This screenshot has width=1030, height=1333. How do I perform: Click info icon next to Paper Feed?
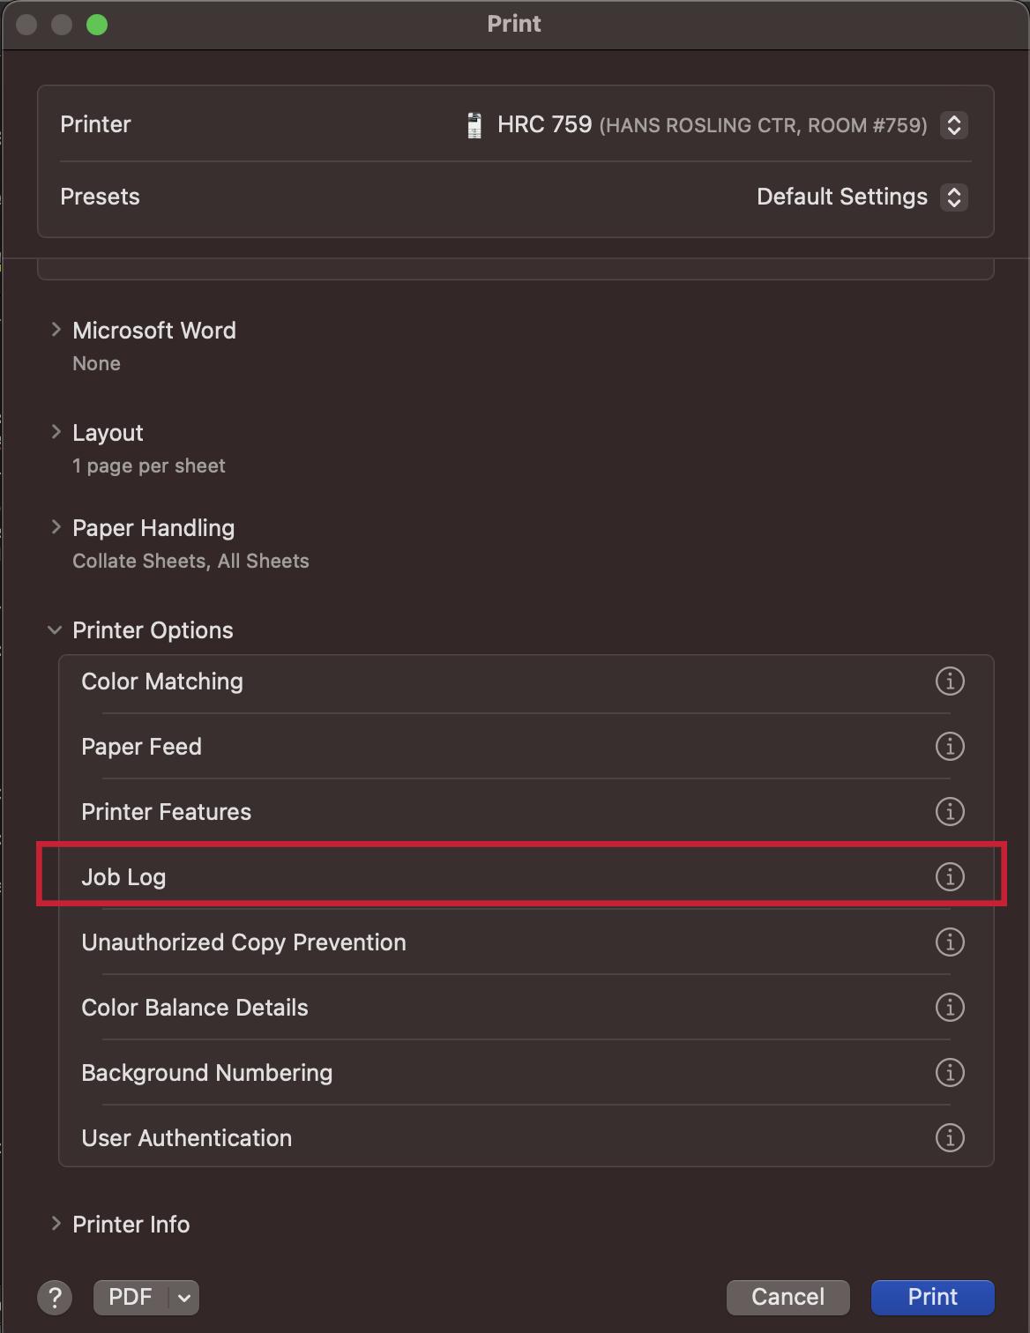click(x=950, y=747)
